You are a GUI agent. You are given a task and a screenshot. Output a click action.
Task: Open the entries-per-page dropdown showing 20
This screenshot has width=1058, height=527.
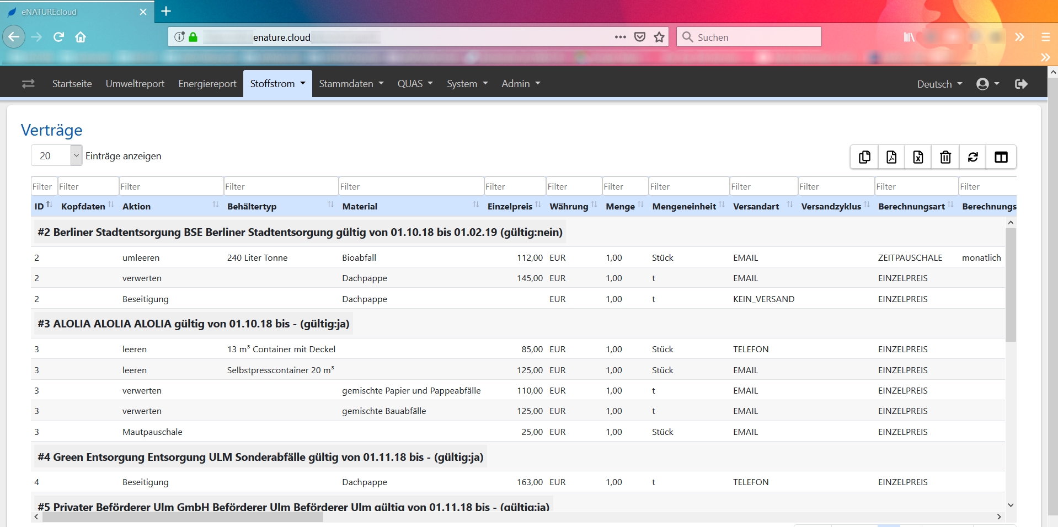(x=56, y=155)
